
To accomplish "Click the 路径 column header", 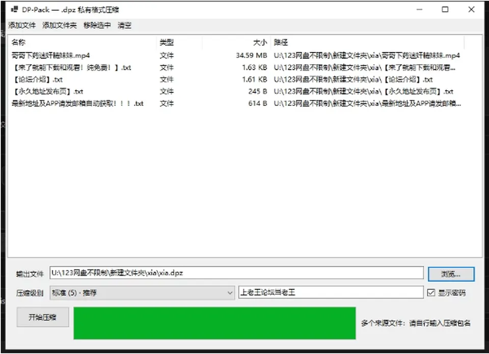I will (x=368, y=42).
